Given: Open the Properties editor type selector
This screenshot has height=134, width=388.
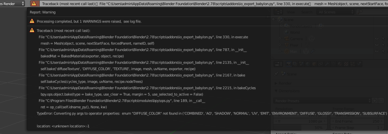Looking at the screenshot, I should [279, 64].
